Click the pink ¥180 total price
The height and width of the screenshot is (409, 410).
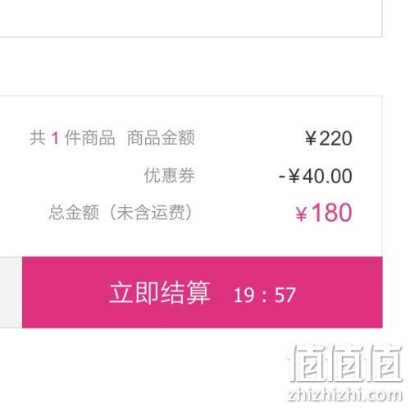(x=324, y=213)
